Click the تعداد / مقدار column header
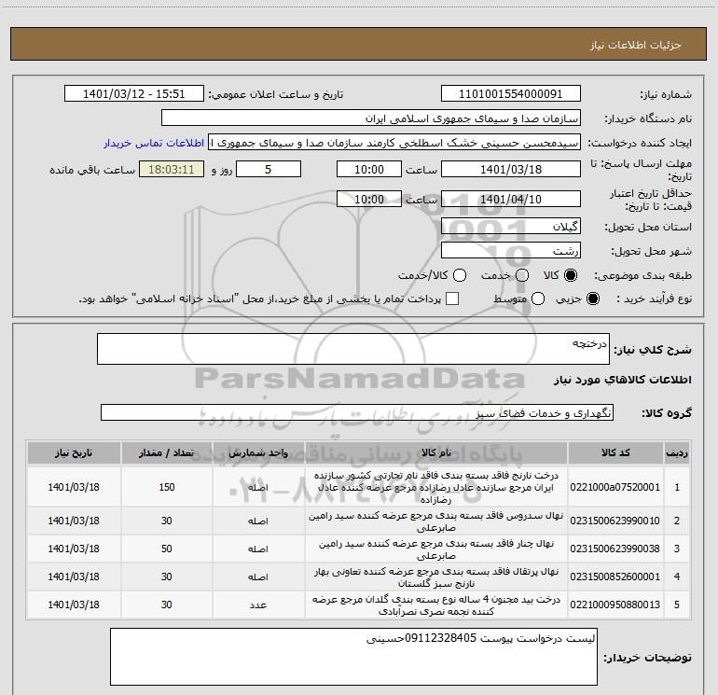This screenshot has width=718, height=695. 167,453
